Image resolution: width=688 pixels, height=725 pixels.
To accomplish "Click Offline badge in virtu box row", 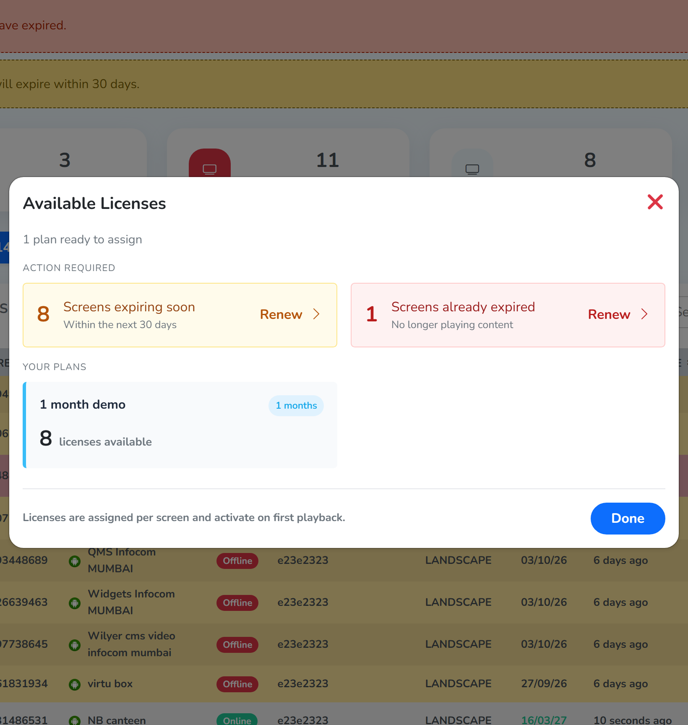I will (x=237, y=684).
